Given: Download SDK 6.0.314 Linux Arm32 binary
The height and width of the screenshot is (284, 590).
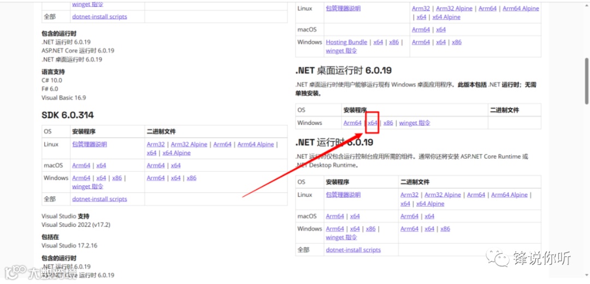Looking at the screenshot, I should click(x=156, y=144).
